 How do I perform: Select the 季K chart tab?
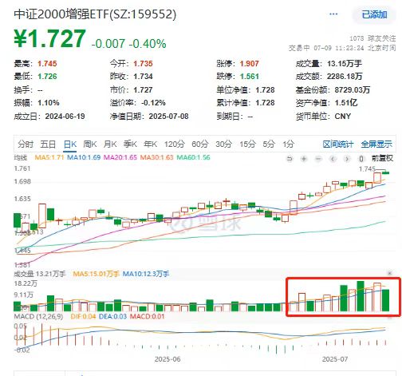click(130, 144)
